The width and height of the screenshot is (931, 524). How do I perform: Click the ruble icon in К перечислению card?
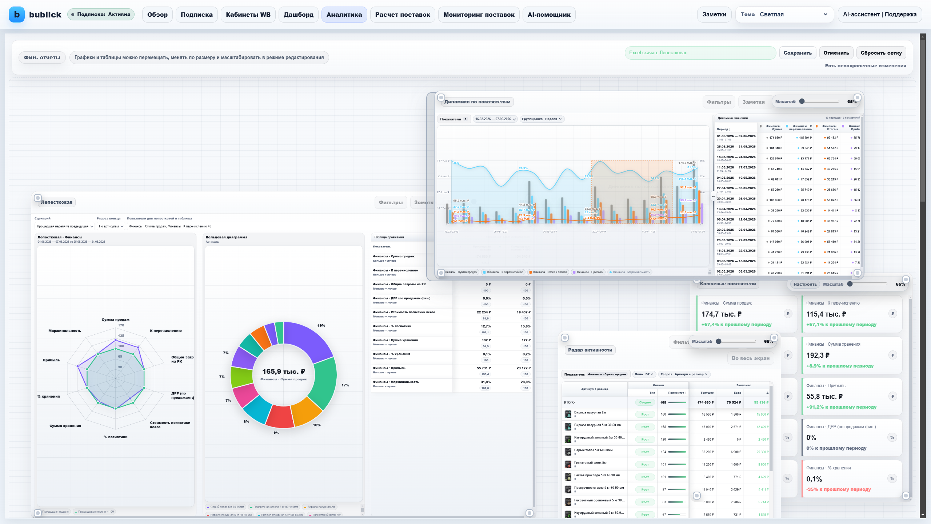pos(892,314)
